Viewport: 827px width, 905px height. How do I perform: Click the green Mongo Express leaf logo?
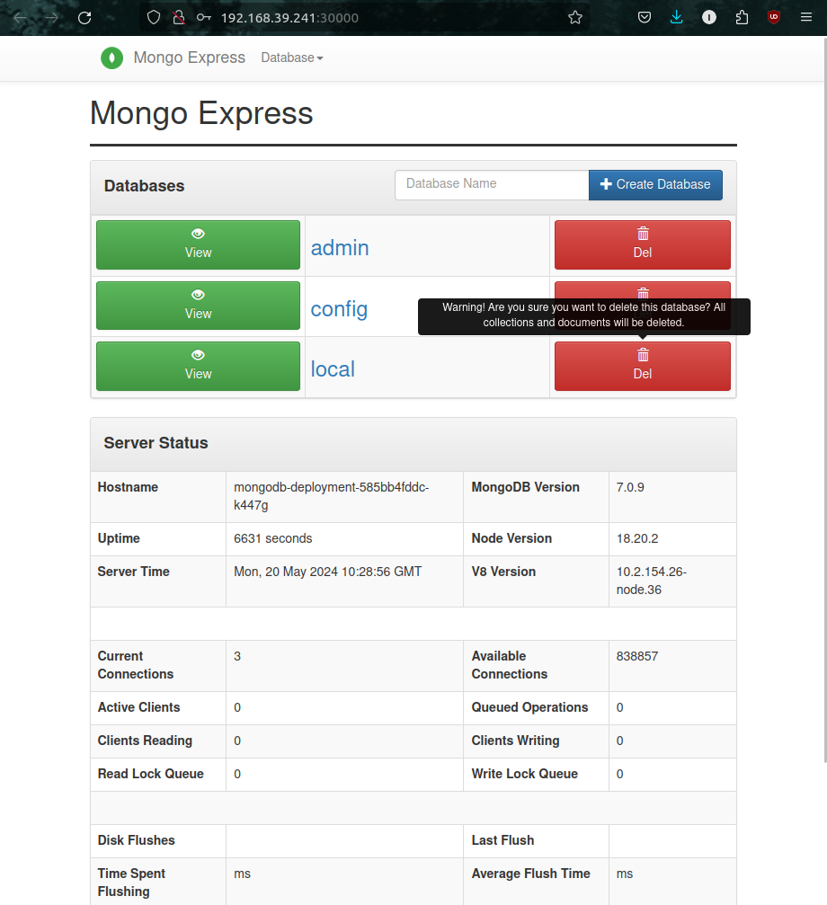click(112, 58)
